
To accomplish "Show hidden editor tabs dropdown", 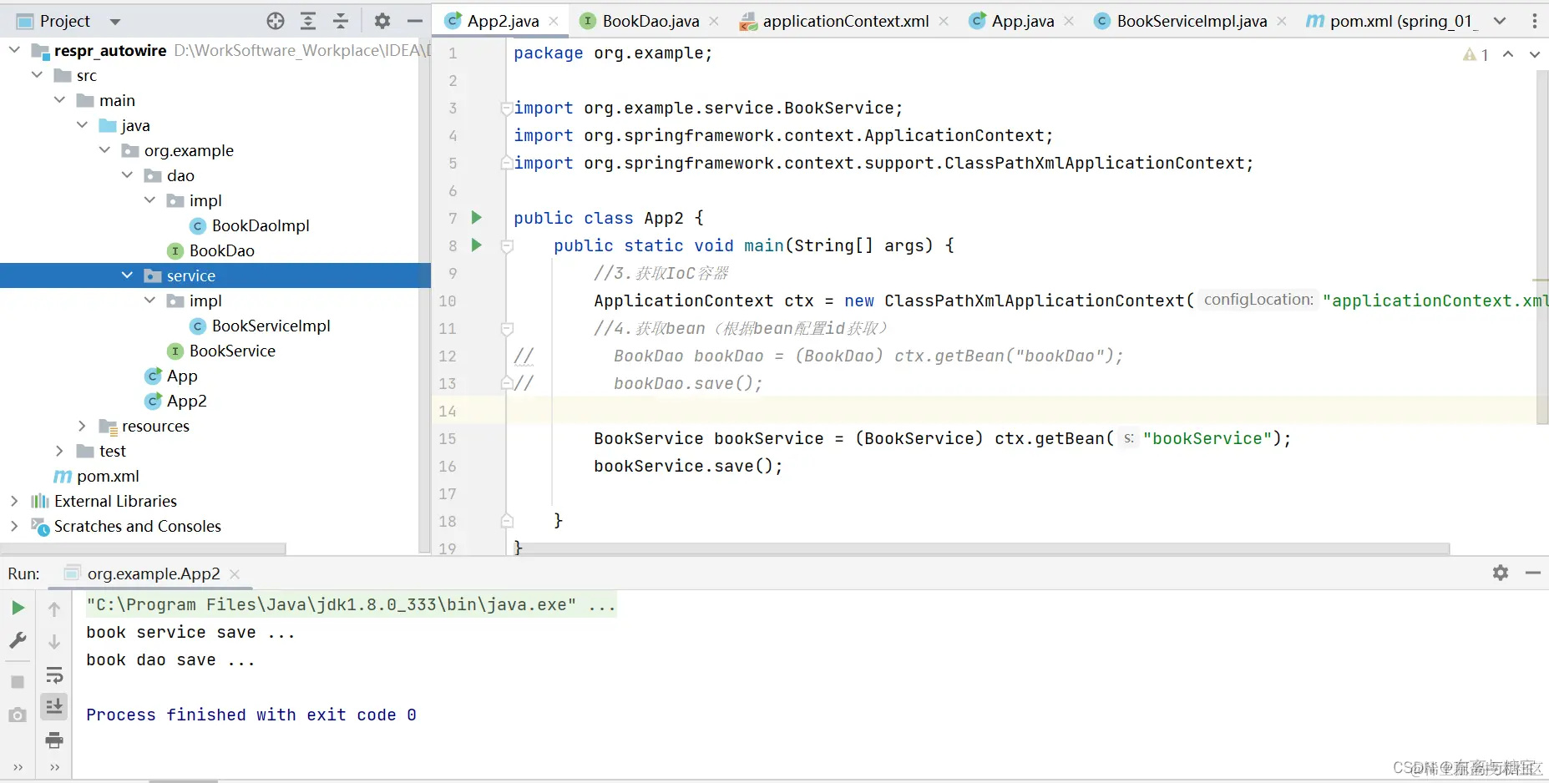I will 1500,21.
